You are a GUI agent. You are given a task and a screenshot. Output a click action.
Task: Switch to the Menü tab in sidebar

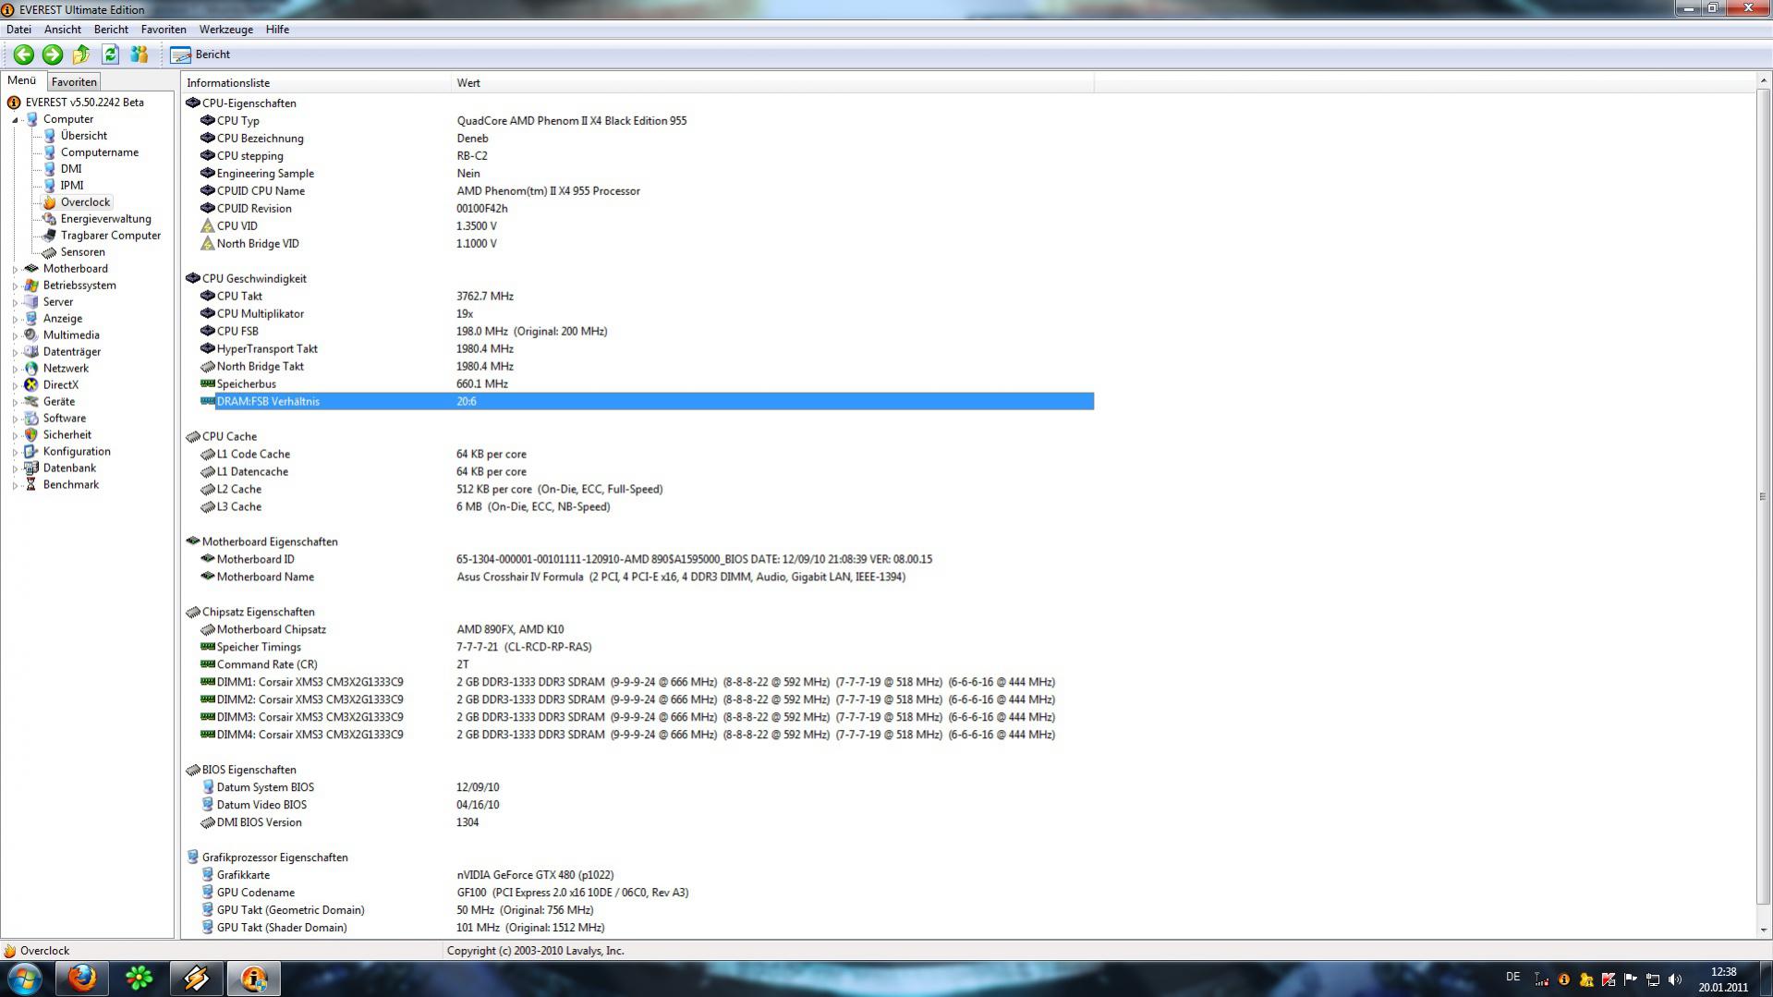pyautogui.click(x=22, y=80)
